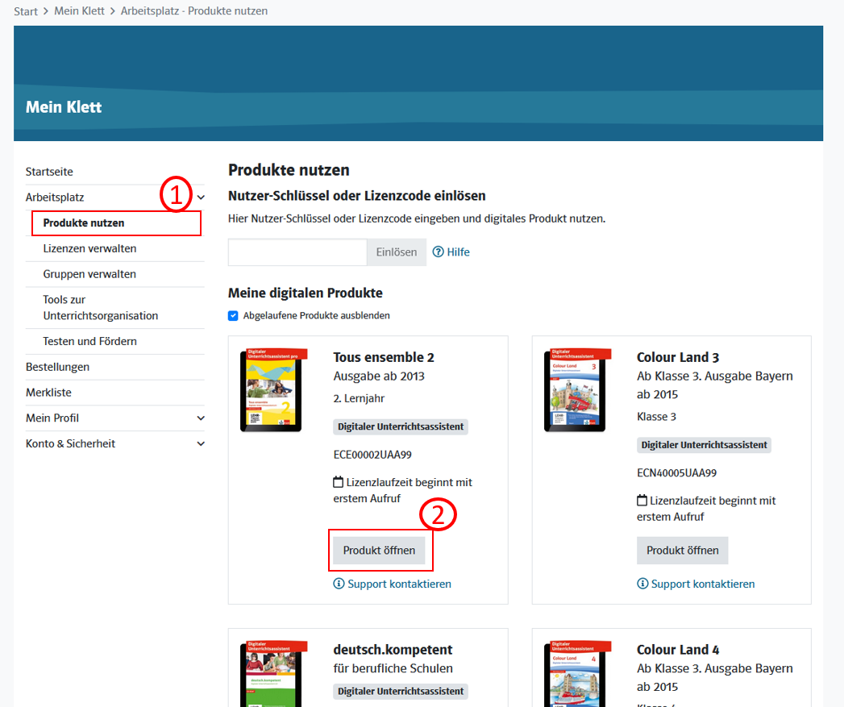Click 'Ausgabe ab 2013' subtitle

(379, 376)
